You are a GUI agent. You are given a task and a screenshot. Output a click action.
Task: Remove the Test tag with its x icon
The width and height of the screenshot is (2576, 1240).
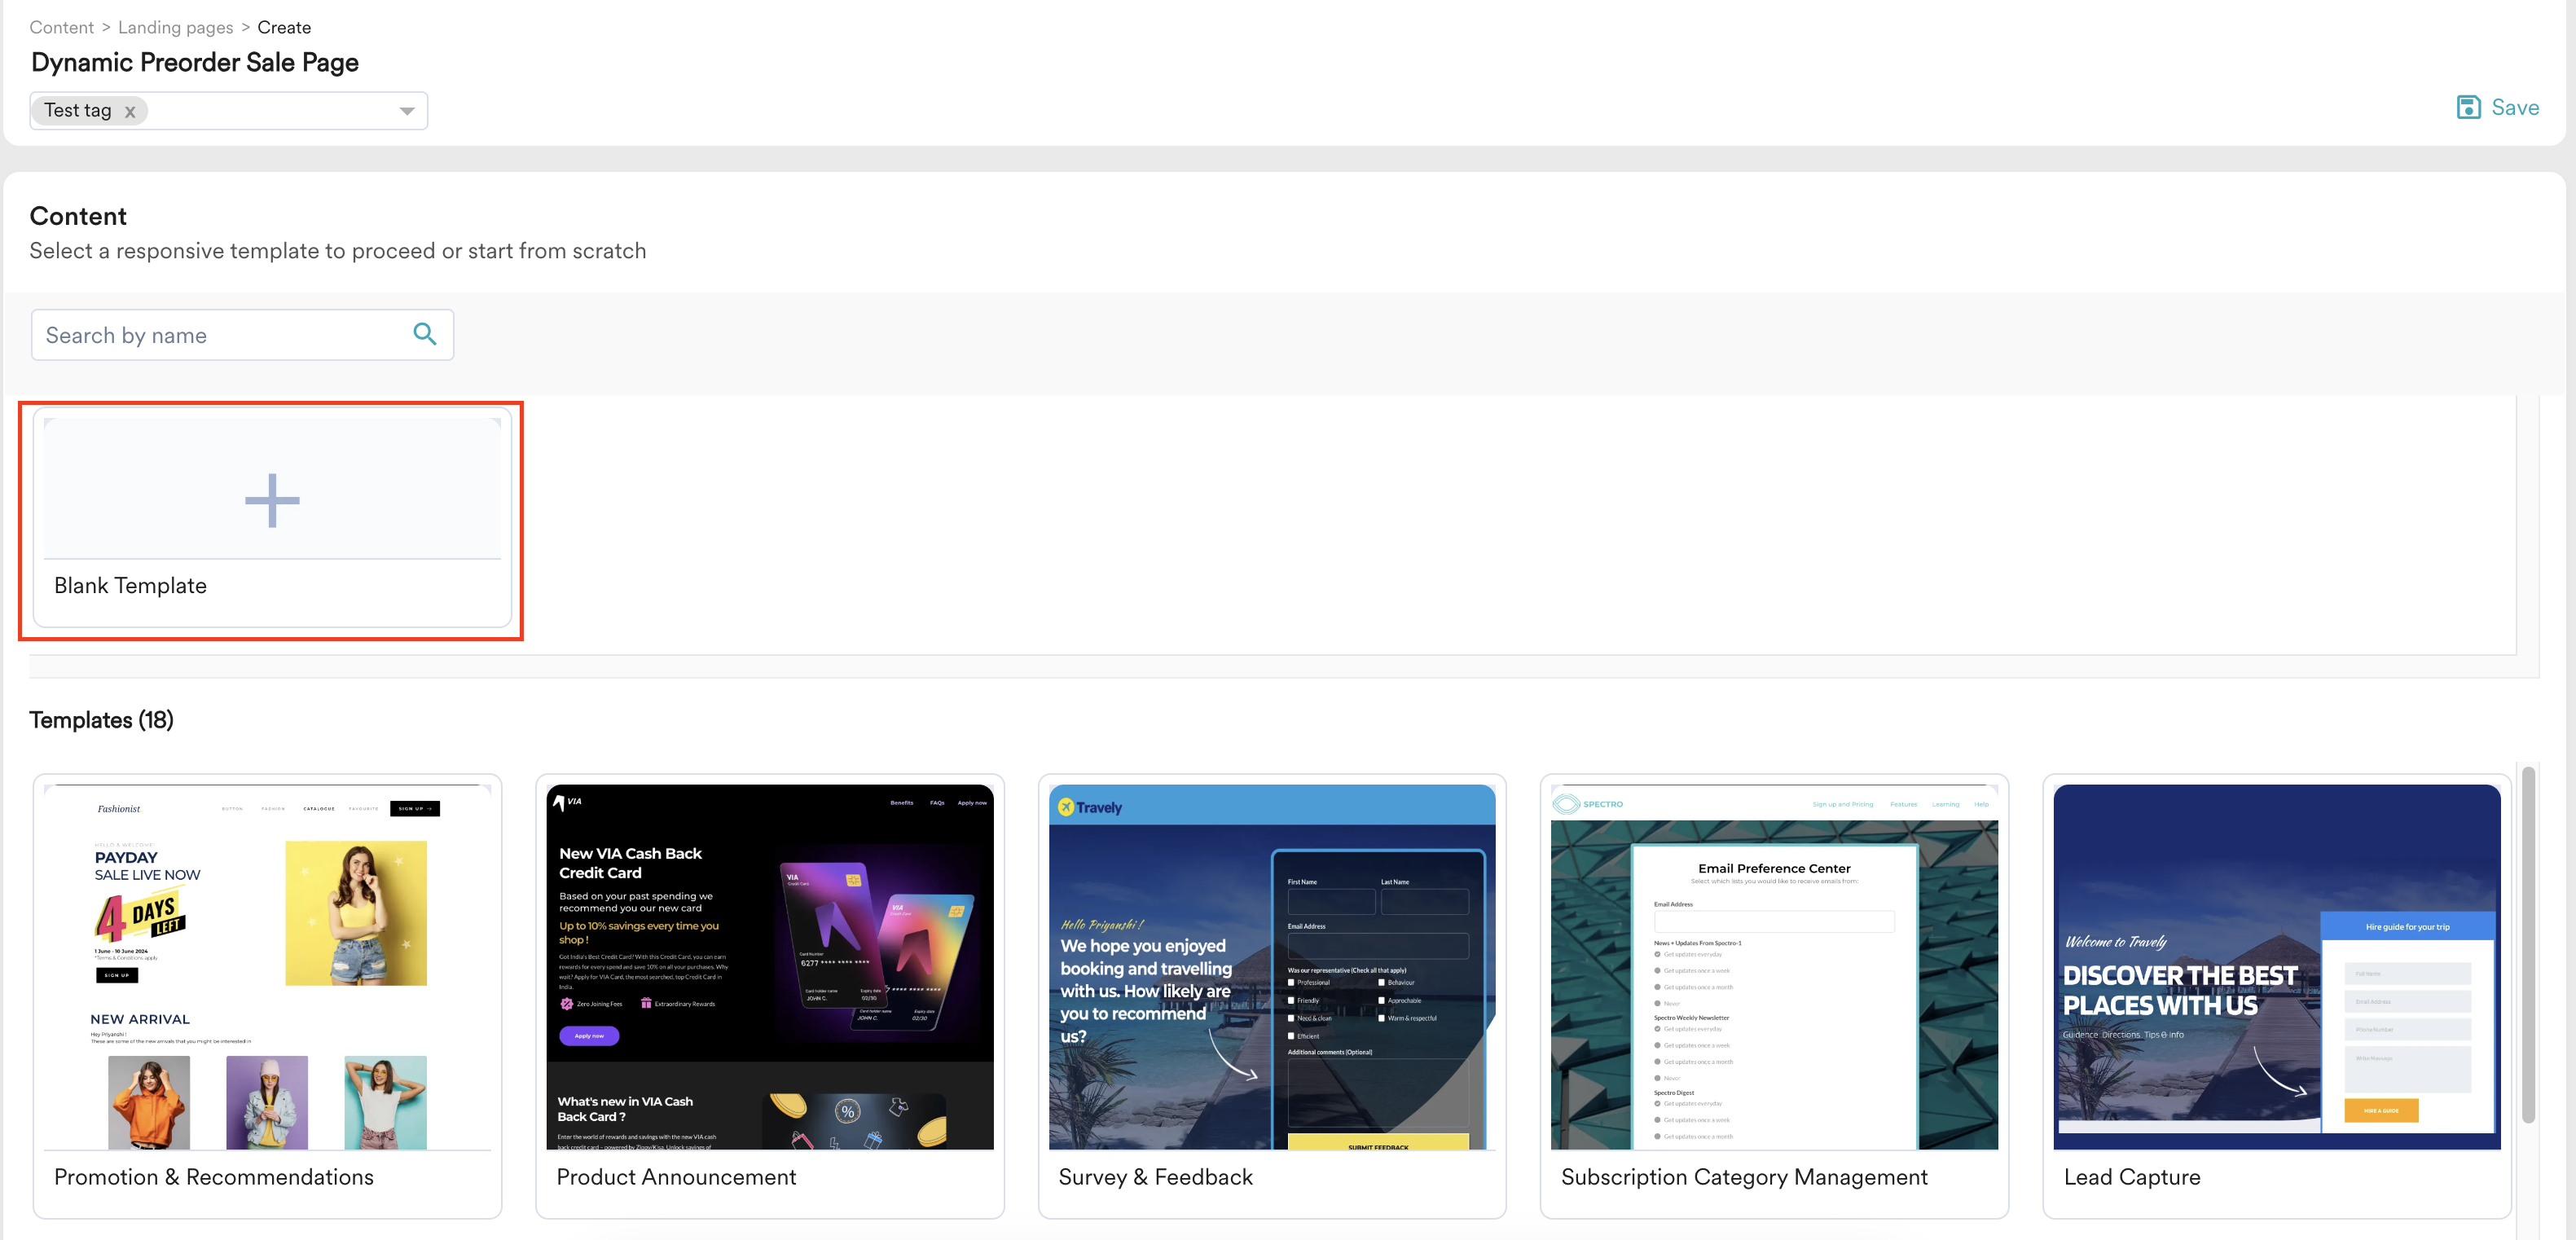[x=130, y=111]
